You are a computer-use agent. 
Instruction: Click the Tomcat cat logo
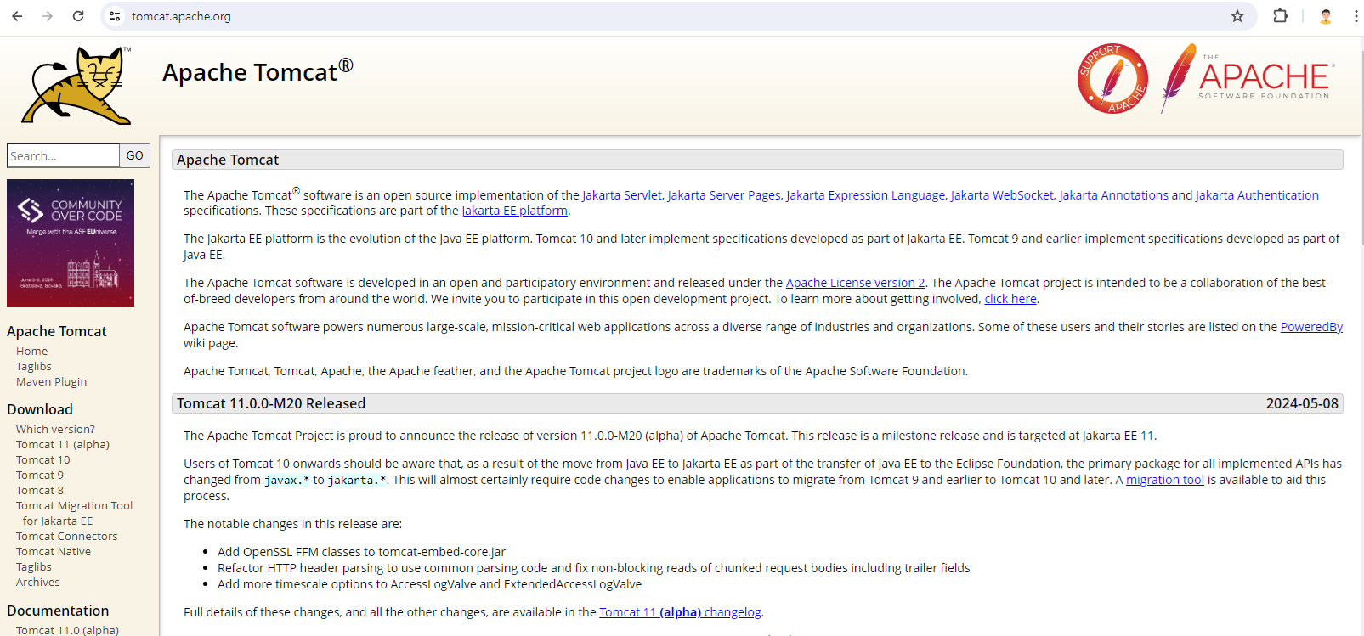76,86
